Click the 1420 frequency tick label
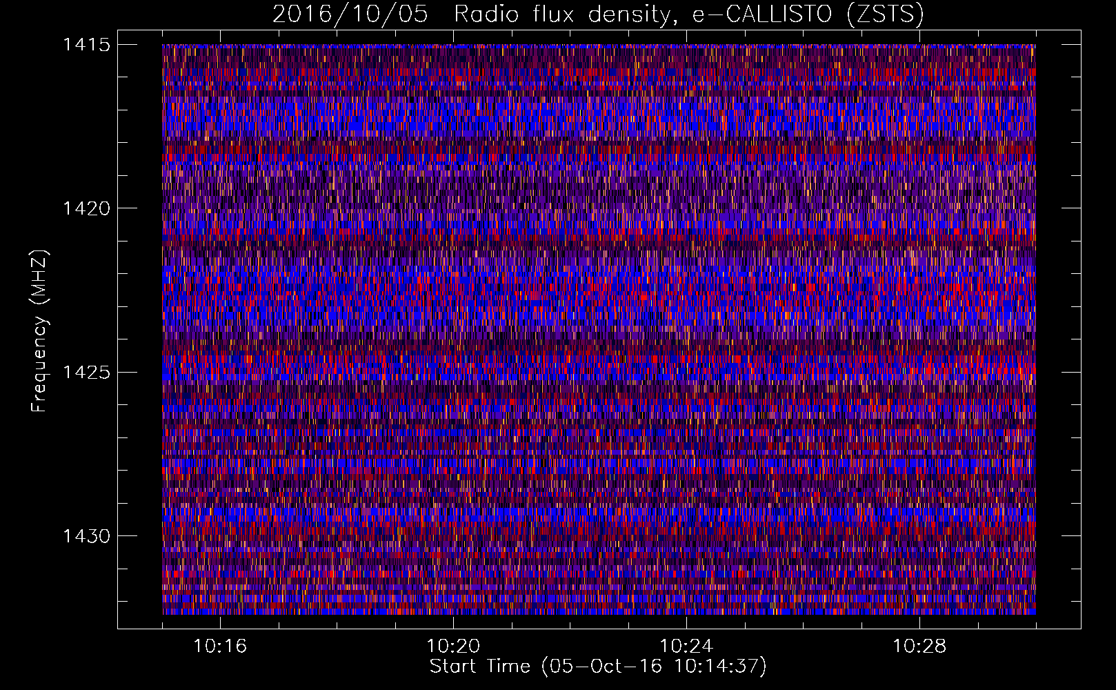This screenshot has height=690, width=1116. (x=86, y=208)
